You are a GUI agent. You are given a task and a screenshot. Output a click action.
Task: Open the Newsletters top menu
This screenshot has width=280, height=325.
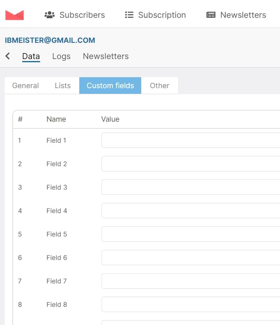tap(236, 15)
